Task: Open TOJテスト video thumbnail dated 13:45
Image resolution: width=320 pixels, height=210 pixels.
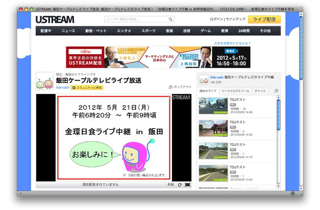Action: 214,173
